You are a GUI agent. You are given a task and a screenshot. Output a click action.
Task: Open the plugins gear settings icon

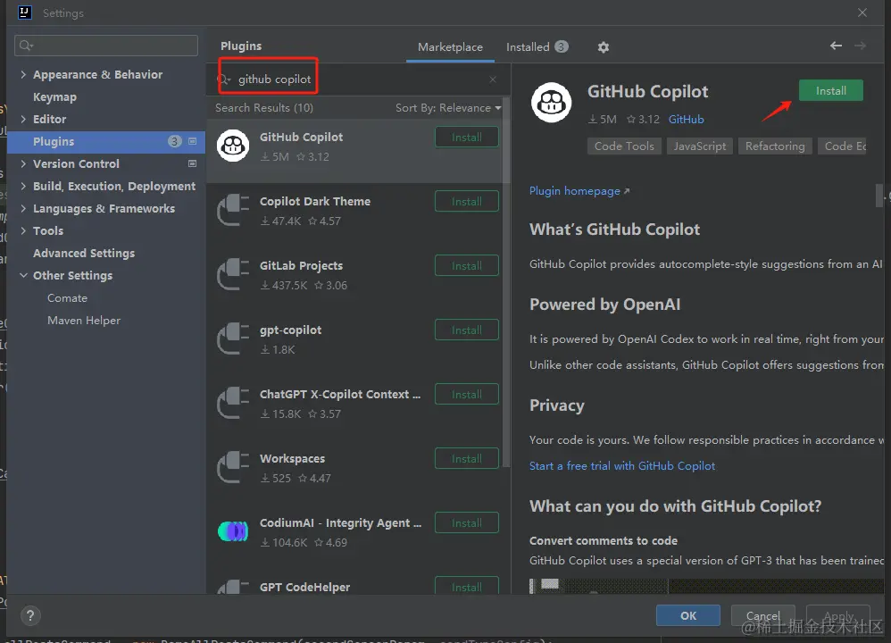603,47
